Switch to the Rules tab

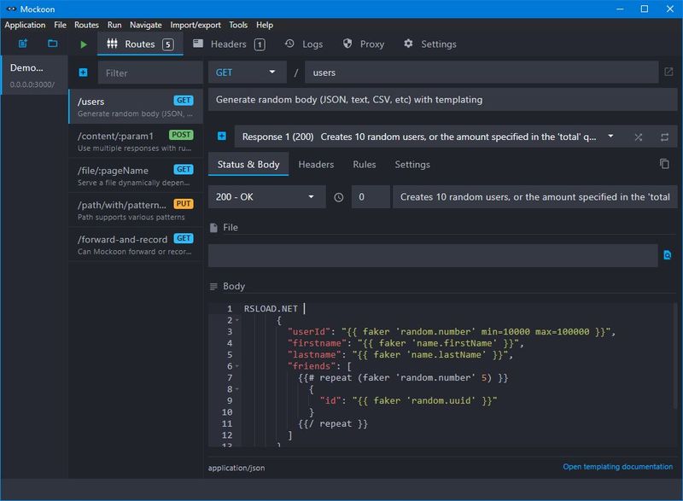pos(365,165)
